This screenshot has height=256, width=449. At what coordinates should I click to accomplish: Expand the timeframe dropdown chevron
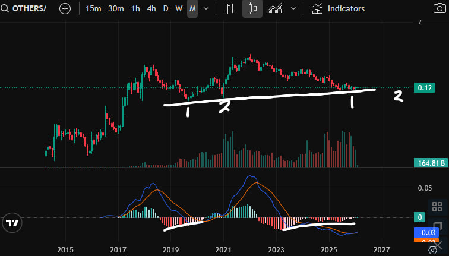tap(206, 8)
